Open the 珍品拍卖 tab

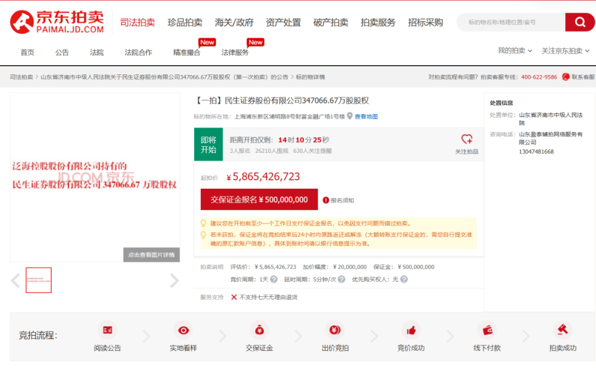click(185, 23)
